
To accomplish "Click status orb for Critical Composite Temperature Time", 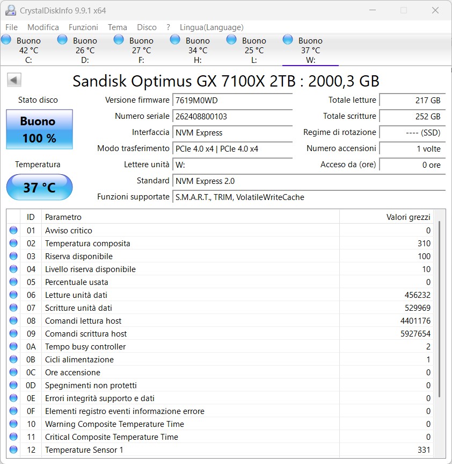I will [x=13, y=437].
